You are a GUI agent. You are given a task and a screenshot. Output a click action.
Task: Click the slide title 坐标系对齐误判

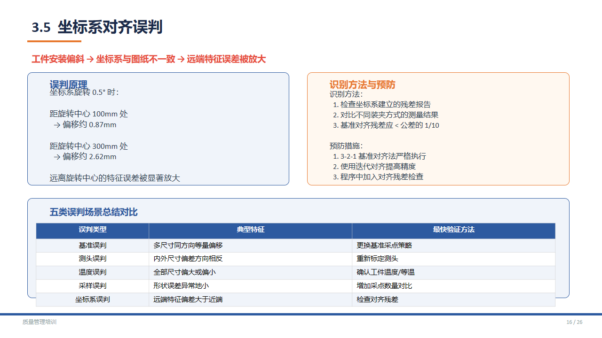pos(110,27)
